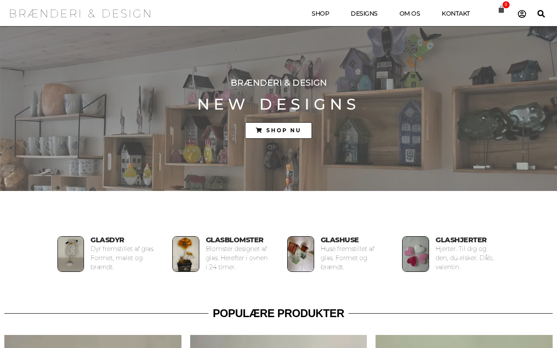Open the Glasblomster category heading
This screenshot has height=348, width=557.
tap(235, 240)
